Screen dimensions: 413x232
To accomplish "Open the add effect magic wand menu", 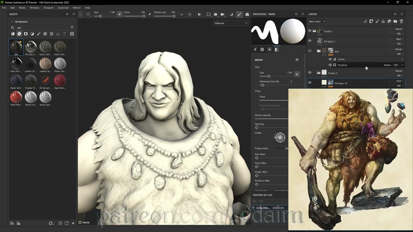I will coord(365,22).
